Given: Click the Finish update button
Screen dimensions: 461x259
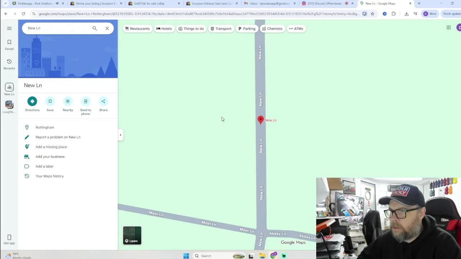Looking at the screenshot, I should [452, 14].
